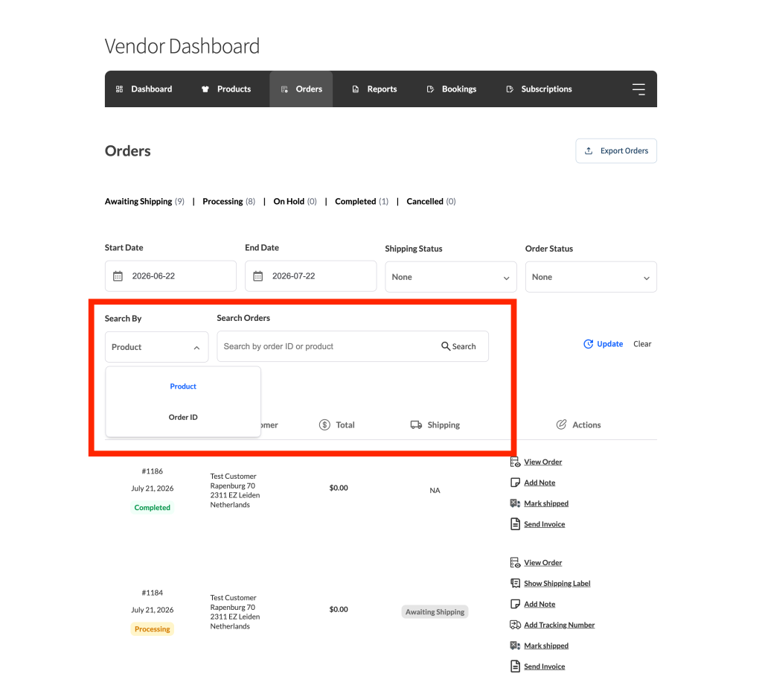This screenshot has width=762, height=694.
Task: Click the Start Date field 2026-06-22
Action: click(170, 276)
